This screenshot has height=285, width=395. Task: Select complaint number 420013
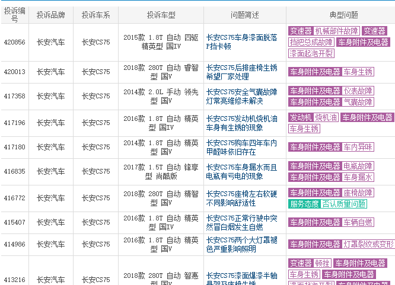click(x=15, y=72)
